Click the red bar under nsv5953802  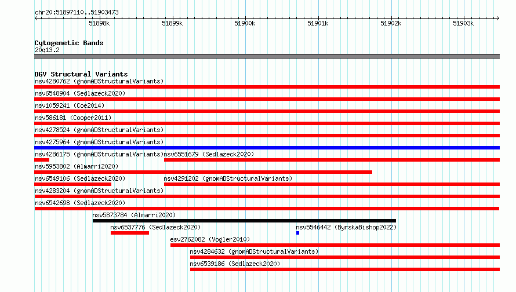pos(203,172)
